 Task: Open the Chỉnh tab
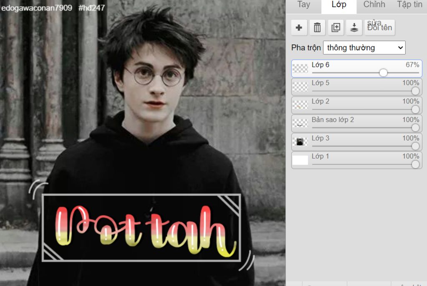point(374,5)
